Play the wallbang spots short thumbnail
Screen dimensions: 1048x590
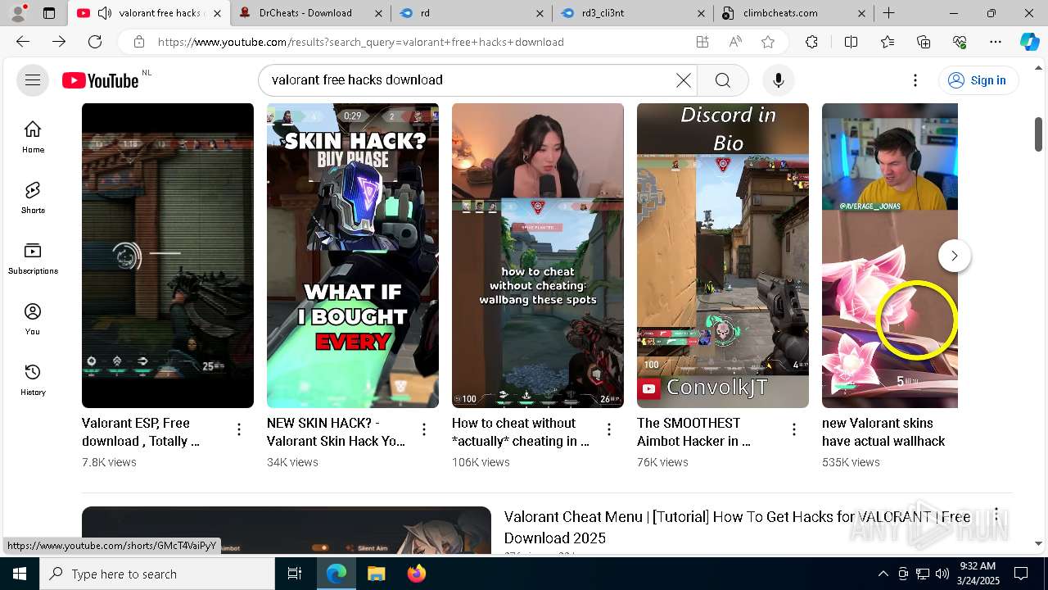[x=538, y=256]
